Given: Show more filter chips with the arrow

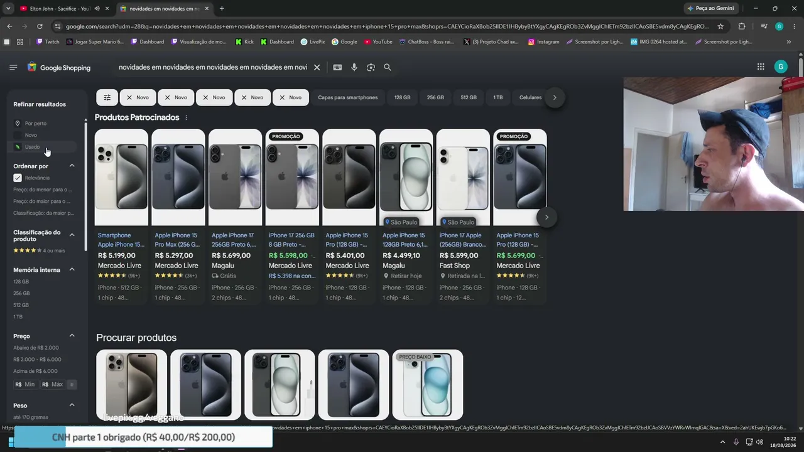Looking at the screenshot, I should click(555, 97).
